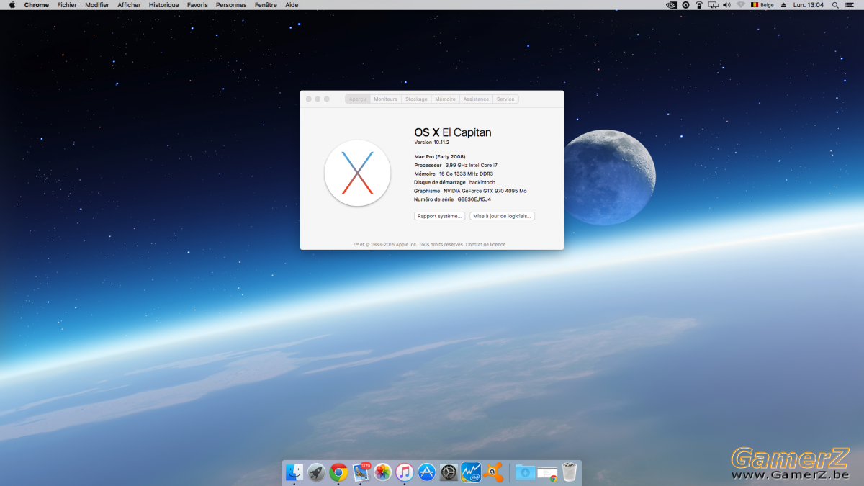This screenshot has width=864, height=486.
Task: Launch Launchpad rocket icon in dock
Action: coord(316,472)
